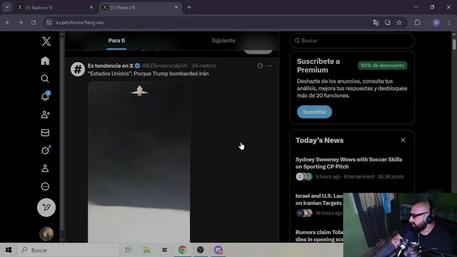The height and width of the screenshot is (257, 457).
Task: Open the post's three-dot more menu
Action: click(270, 66)
